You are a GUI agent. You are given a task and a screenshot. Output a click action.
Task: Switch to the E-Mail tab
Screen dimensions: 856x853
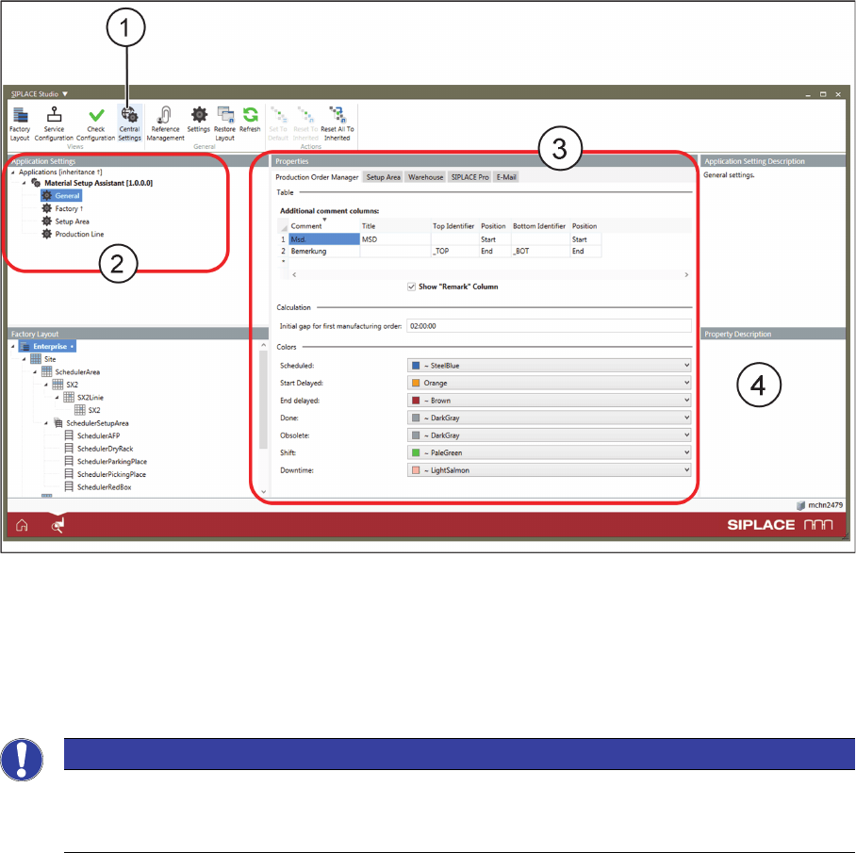pos(506,177)
